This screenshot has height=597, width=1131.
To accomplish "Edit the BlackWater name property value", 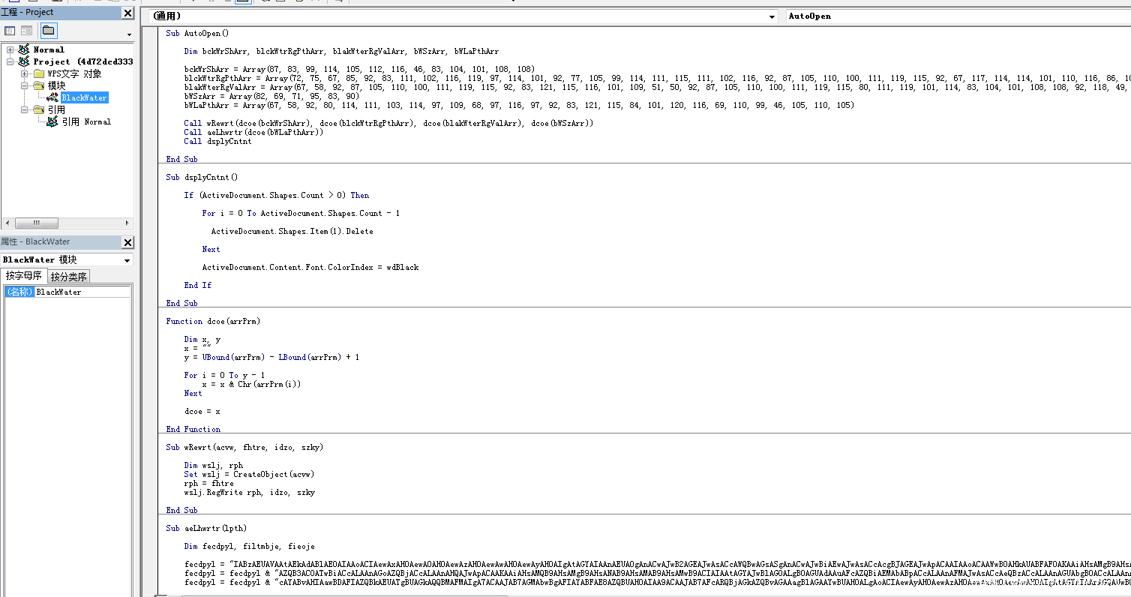I will (x=82, y=292).
